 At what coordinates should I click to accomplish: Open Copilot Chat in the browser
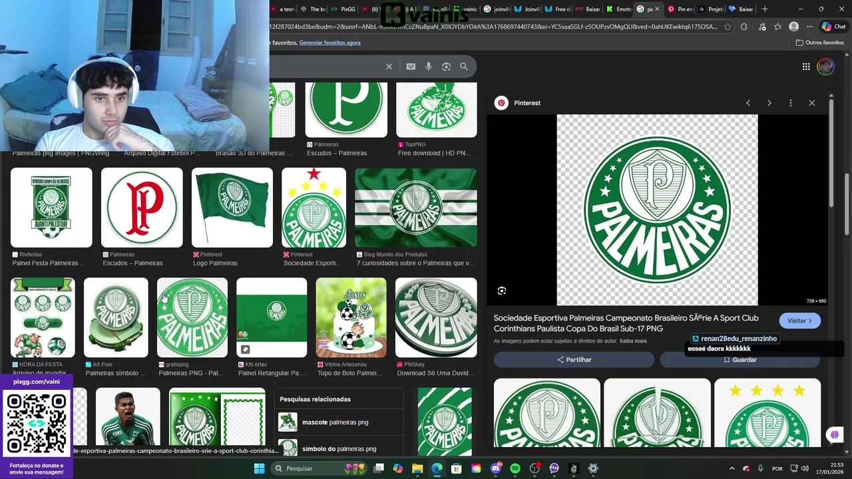tap(833, 27)
